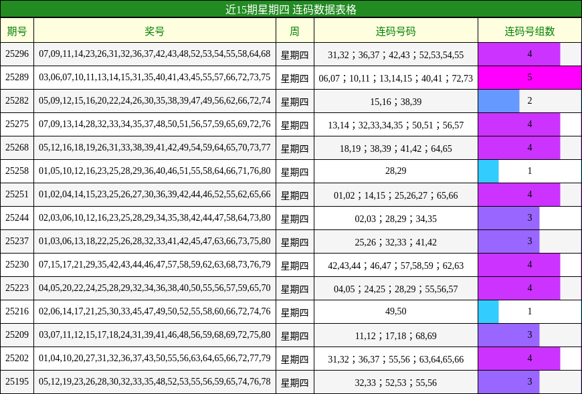Select period number 25289
Image resolution: width=582 pixels, height=394 pixels.
coord(18,76)
